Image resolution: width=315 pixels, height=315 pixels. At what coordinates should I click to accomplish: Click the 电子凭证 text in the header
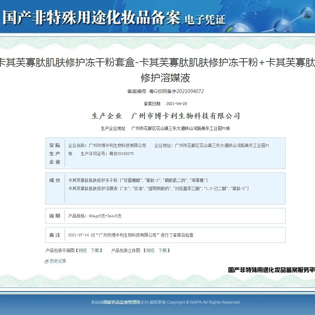point(205,19)
